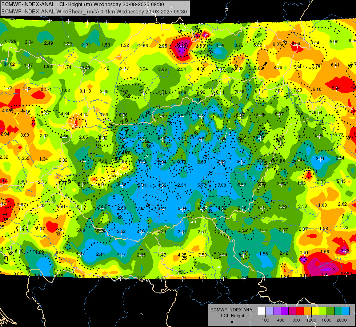The height and width of the screenshot is (327, 356).
Task: Click wind shear value 3.21
Action: (x=320, y=159)
